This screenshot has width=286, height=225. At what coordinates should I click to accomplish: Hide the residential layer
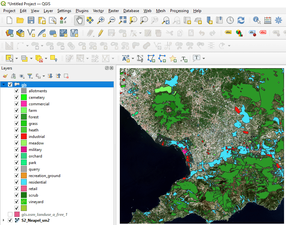16,182
